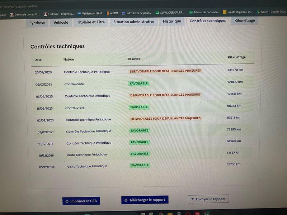Select the date 20/07/2026

43,72
